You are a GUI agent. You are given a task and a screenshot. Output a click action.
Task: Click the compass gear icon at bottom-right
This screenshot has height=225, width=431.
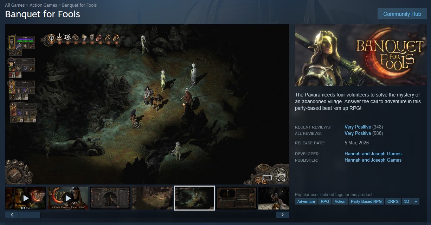tap(280, 174)
